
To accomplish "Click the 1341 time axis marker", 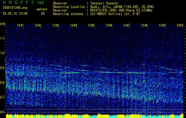I will [x=20, y=25].
